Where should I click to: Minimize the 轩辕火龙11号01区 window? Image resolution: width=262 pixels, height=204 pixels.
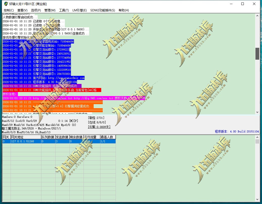click(231, 4)
